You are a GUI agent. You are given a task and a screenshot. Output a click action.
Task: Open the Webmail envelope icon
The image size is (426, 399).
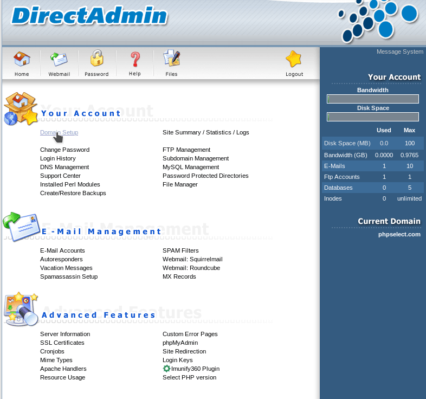coord(59,59)
